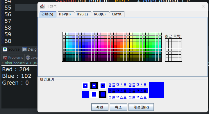Open the Problems view tab
Screen dimensions: 209x114
pyautogui.click(x=13, y=58)
